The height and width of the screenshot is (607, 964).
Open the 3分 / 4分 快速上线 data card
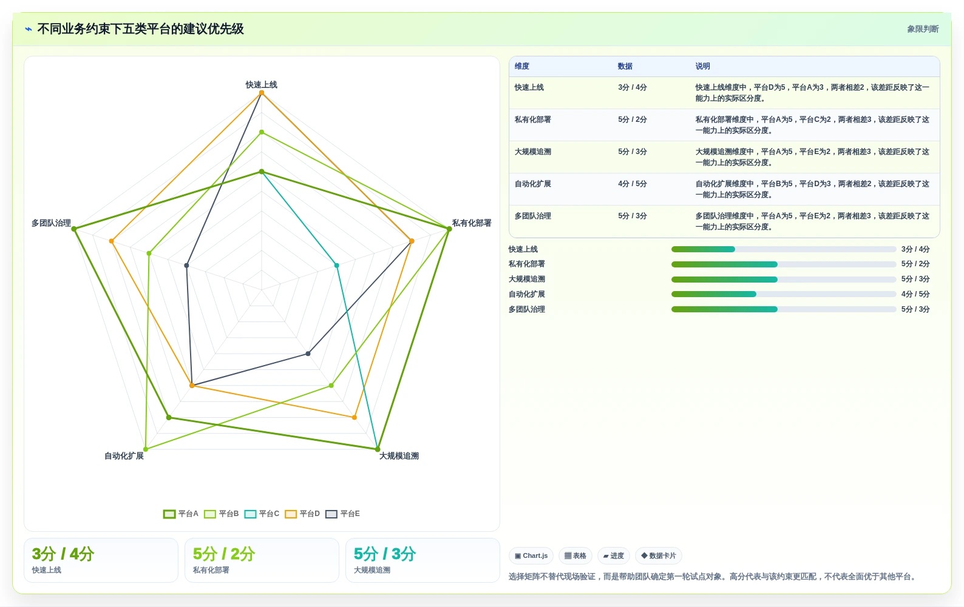click(x=101, y=560)
